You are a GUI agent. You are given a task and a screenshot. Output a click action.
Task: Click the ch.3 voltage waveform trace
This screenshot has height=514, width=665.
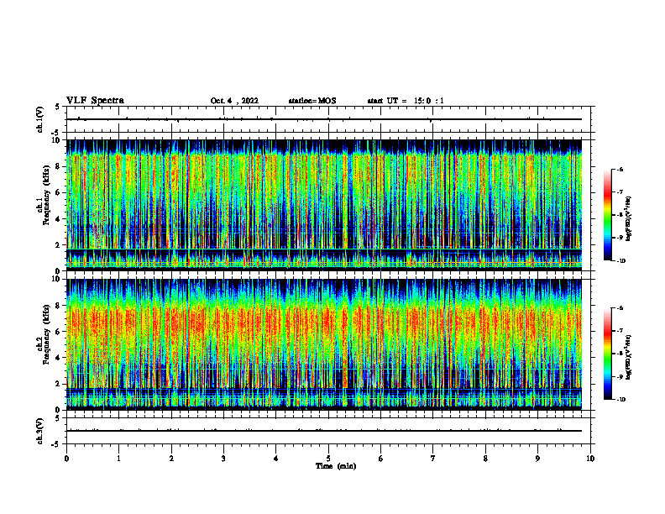click(x=324, y=431)
